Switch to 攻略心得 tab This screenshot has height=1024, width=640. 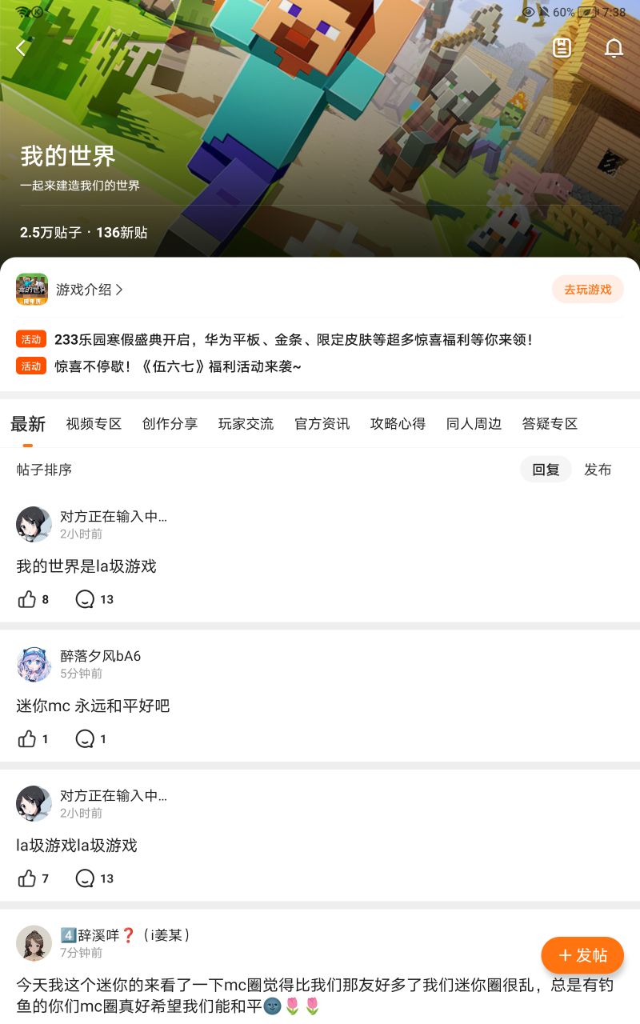click(398, 424)
